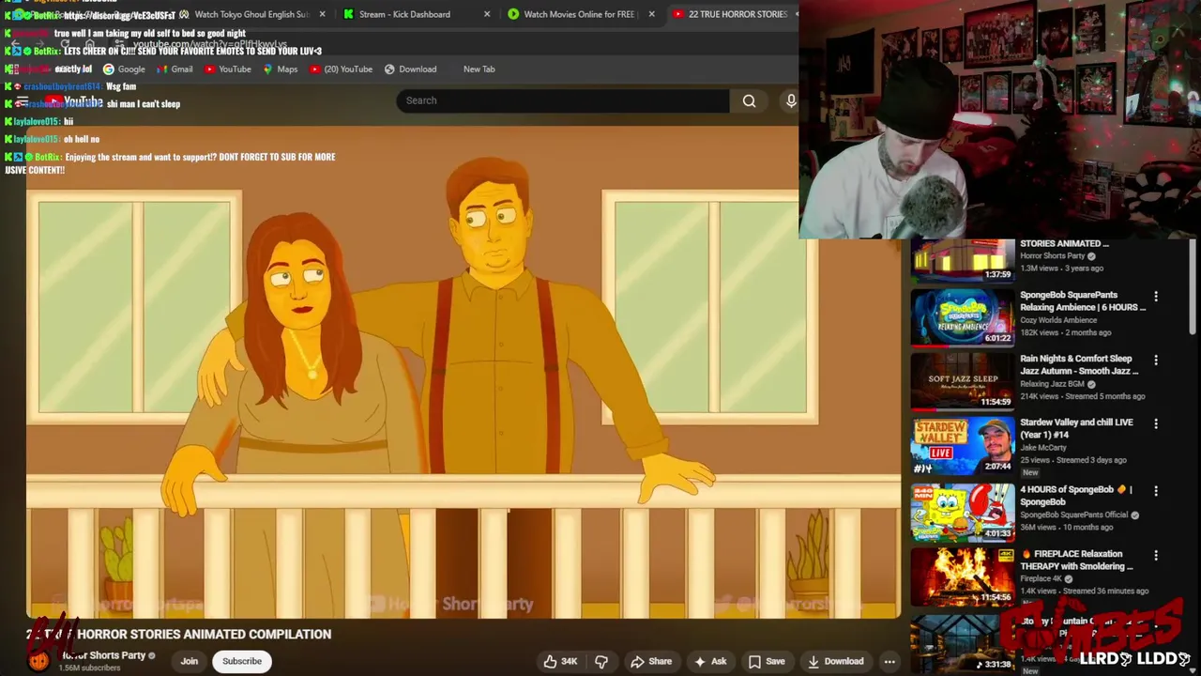
Task: Open the Gmail bookmark
Action: pyautogui.click(x=175, y=69)
